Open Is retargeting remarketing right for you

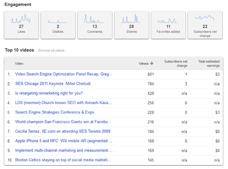pos(49,93)
